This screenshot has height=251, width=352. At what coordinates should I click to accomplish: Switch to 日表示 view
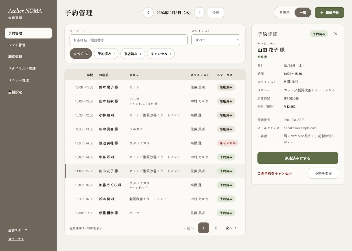coord(284,13)
